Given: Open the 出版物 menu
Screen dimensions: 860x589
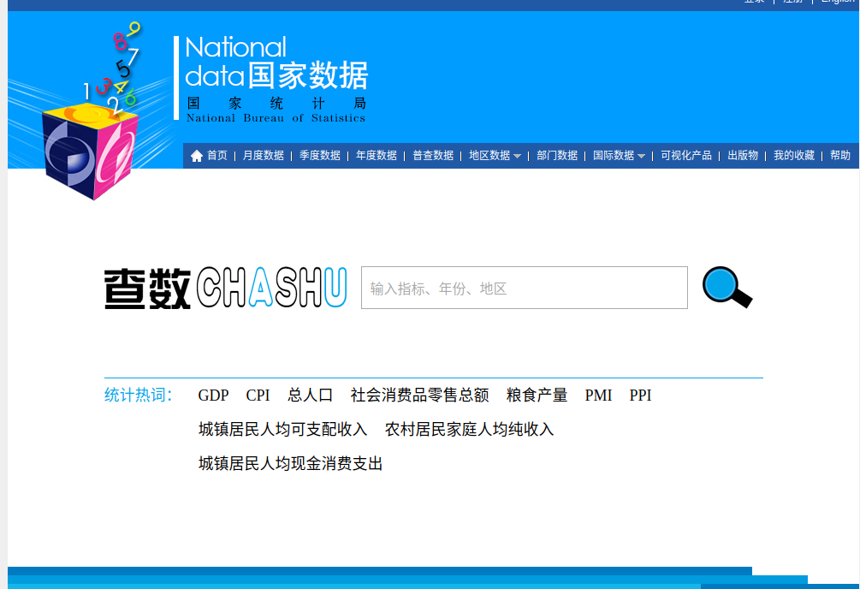Looking at the screenshot, I should (x=743, y=155).
